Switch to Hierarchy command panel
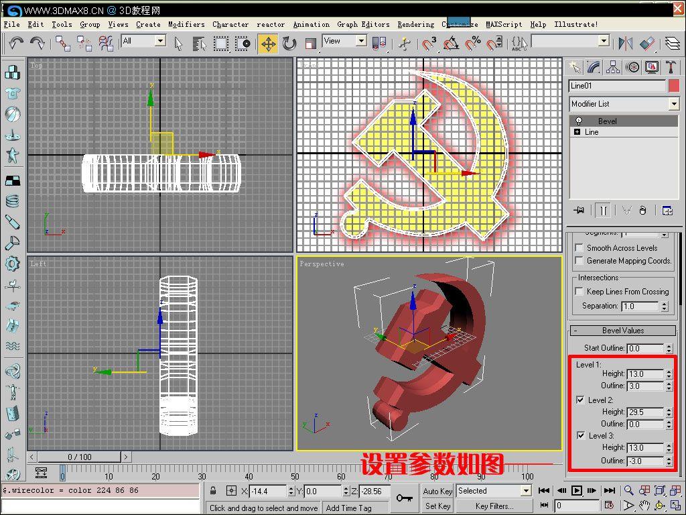686x515 pixels. (x=613, y=68)
